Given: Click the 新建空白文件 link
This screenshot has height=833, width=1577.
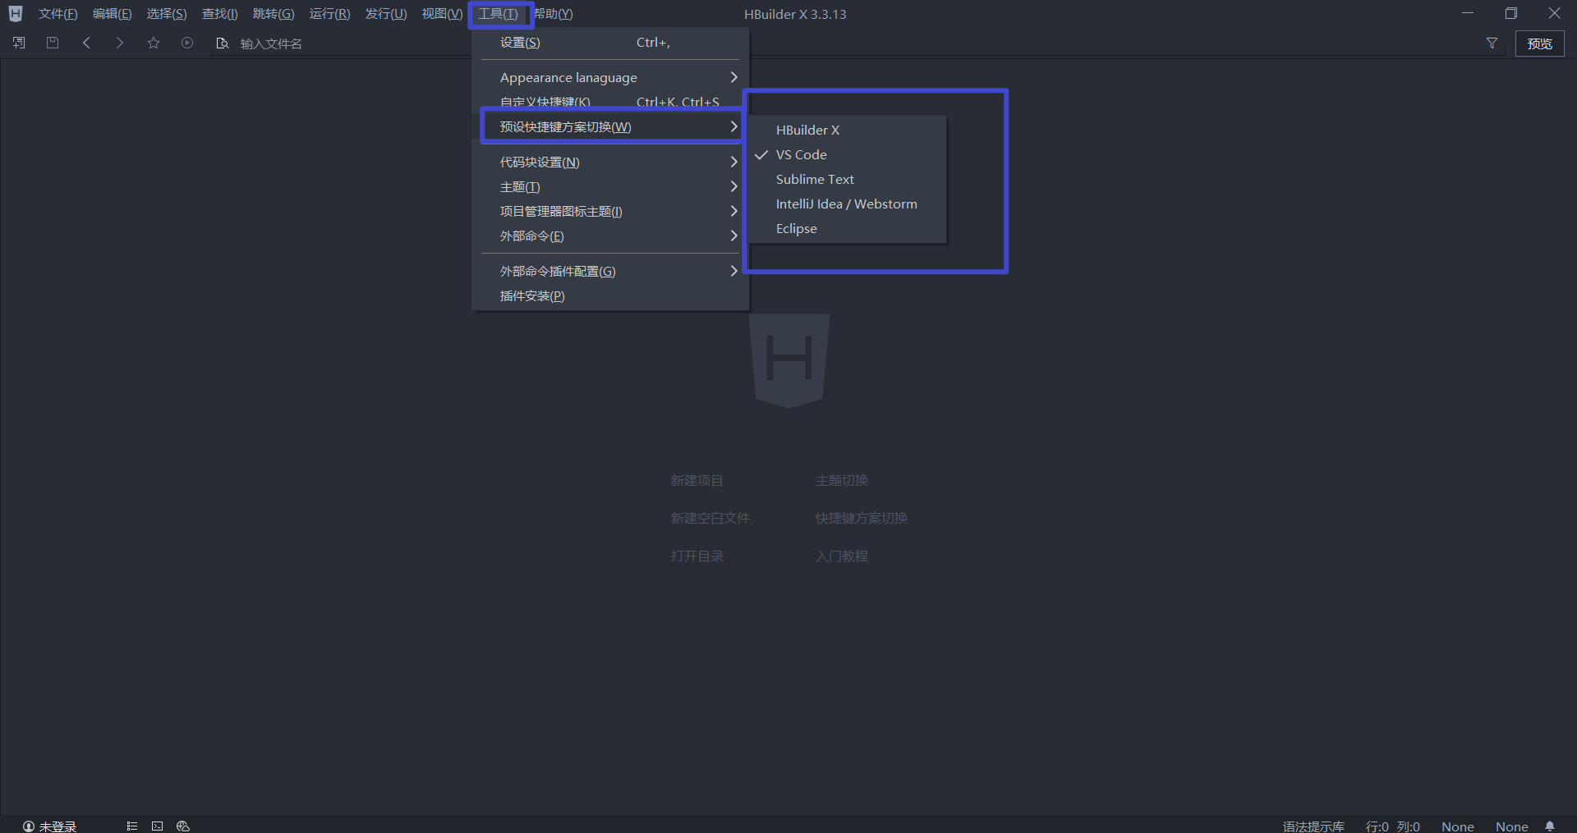Looking at the screenshot, I should click(x=710, y=518).
